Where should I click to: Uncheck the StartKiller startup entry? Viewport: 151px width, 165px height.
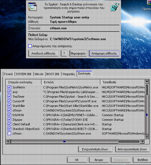[x=9, y=106]
